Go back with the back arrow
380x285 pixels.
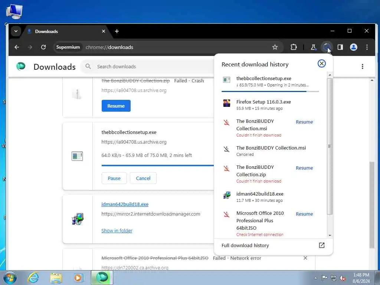pos(17,47)
